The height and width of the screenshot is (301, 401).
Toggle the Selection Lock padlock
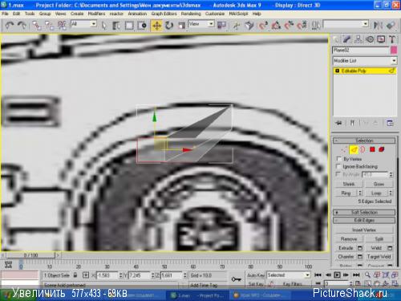tap(75, 275)
